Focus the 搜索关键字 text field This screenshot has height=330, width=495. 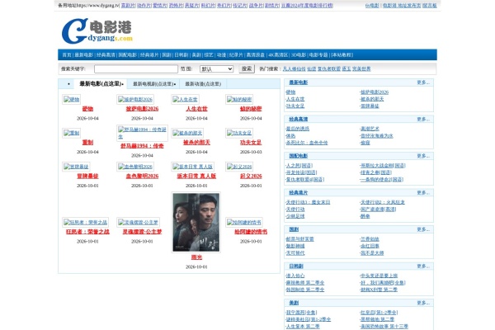pos(136,68)
